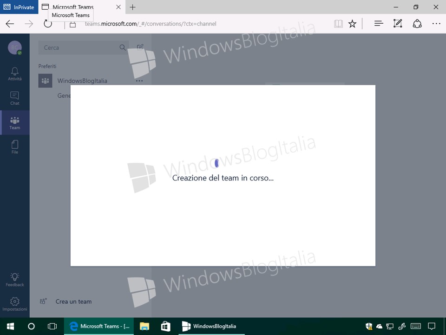Switch to Chat in the Teams sidebar
Viewport: 446px width, 335px height.
point(15,98)
